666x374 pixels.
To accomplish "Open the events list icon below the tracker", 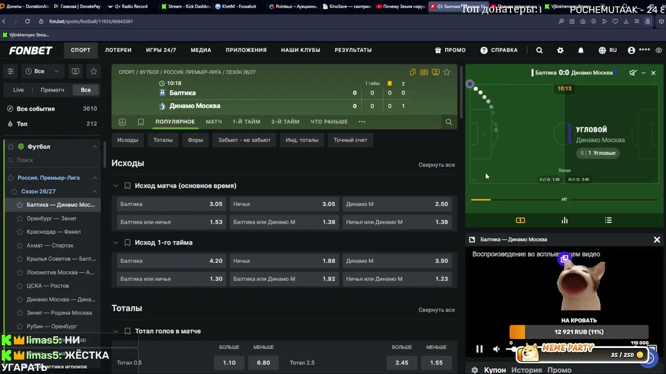I will coord(608,220).
